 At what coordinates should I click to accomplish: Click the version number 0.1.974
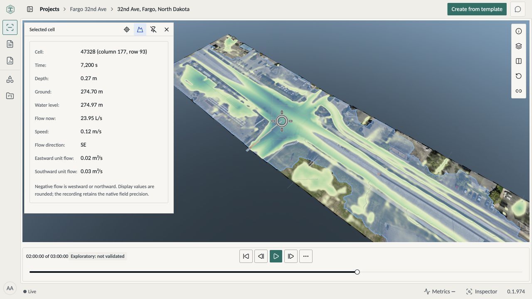(x=516, y=292)
